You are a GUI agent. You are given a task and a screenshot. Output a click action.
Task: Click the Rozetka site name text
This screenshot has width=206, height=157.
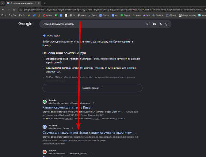52,100
